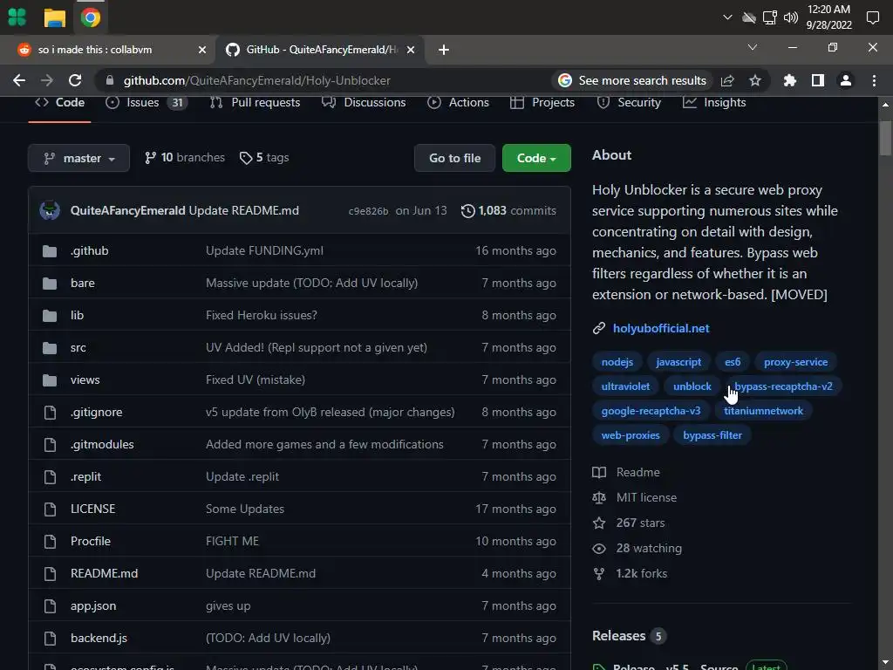Open the Insights tab
Image resolution: width=893 pixels, height=670 pixels.
pos(714,103)
